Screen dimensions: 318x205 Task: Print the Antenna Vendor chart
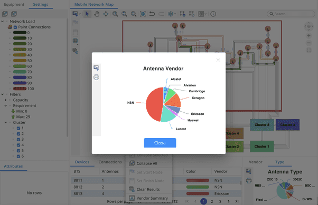96,77
